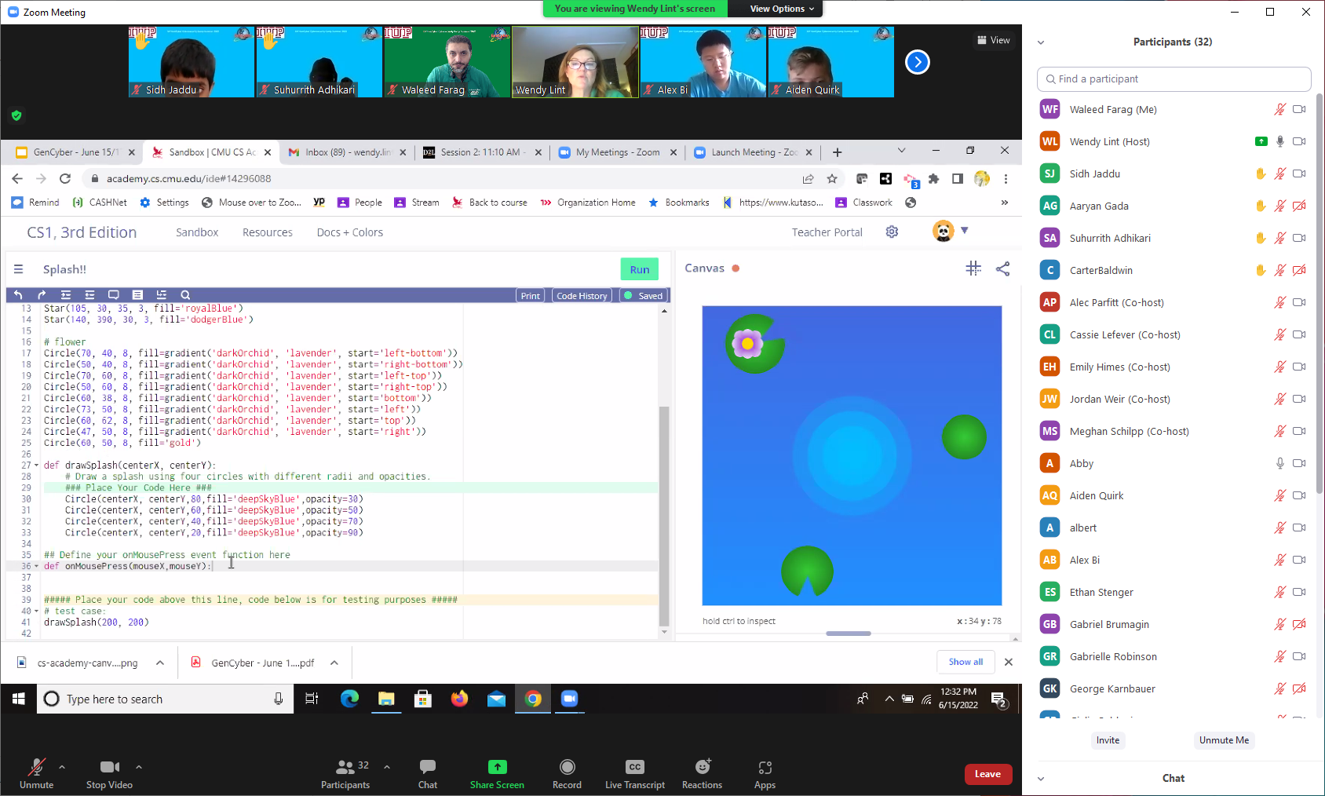Toggle Wendy Lint's video icon in participants list
Viewport: 1325px width, 796px height.
tap(1299, 141)
